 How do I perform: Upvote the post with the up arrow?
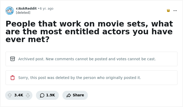10,95
